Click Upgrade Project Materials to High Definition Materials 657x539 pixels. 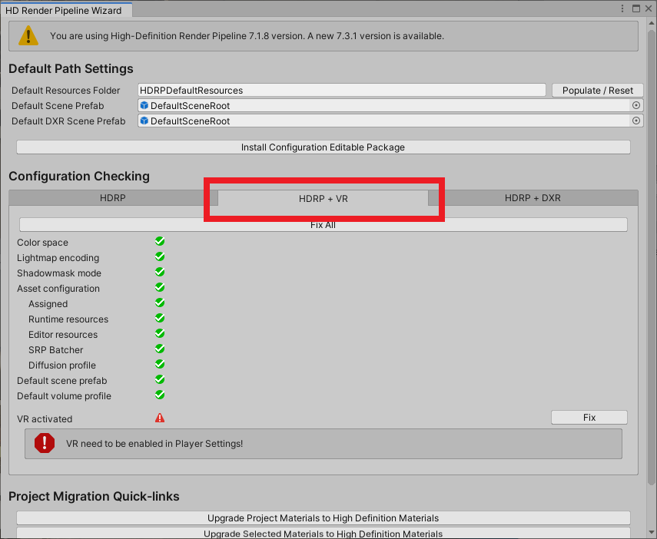coord(323,518)
